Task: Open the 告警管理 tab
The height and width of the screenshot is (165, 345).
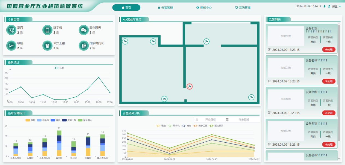Action: click(x=165, y=8)
